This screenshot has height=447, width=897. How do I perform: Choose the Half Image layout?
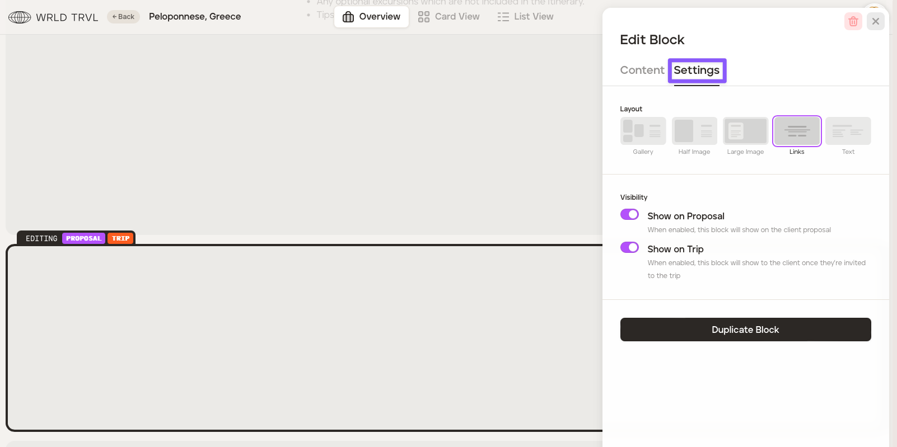pyautogui.click(x=694, y=131)
